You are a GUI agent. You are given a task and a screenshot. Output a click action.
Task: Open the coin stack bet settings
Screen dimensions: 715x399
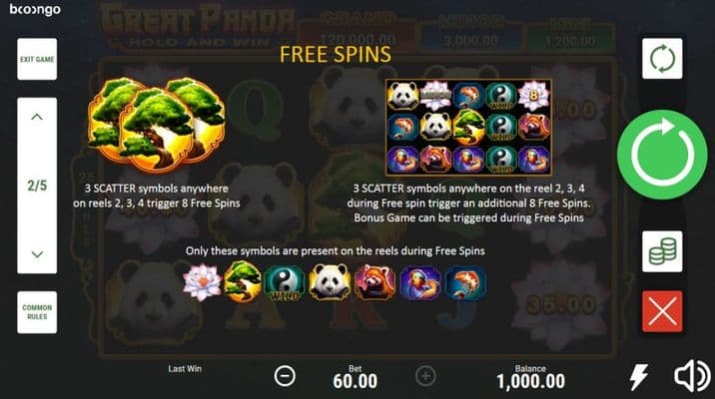click(662, 251)
